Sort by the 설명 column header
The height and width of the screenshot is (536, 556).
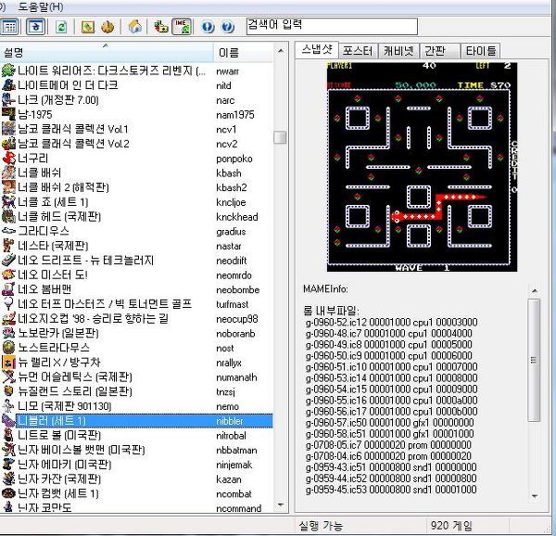pyautogui.click(x=107, y=53)
